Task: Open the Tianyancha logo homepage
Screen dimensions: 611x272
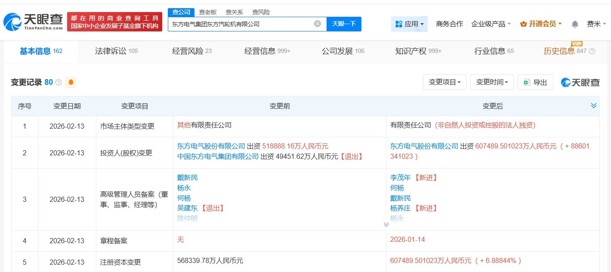Action: (x=33, y=22)
